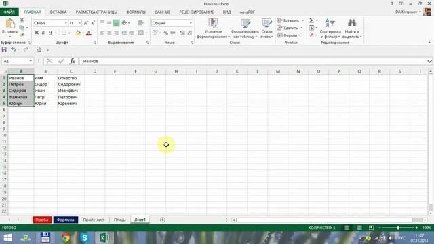
Task: Apply the yellow fill color bucket
Action: 78,33
